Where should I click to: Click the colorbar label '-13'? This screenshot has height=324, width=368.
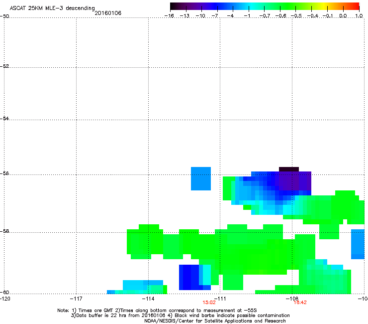[x=184, y=16]
